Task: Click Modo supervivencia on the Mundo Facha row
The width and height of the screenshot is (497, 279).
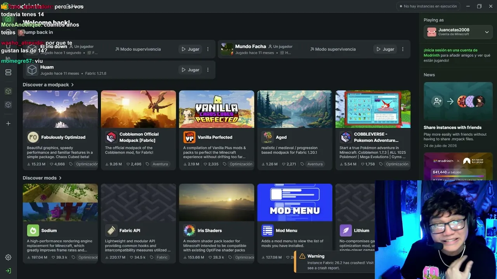Action: (333, 49)
